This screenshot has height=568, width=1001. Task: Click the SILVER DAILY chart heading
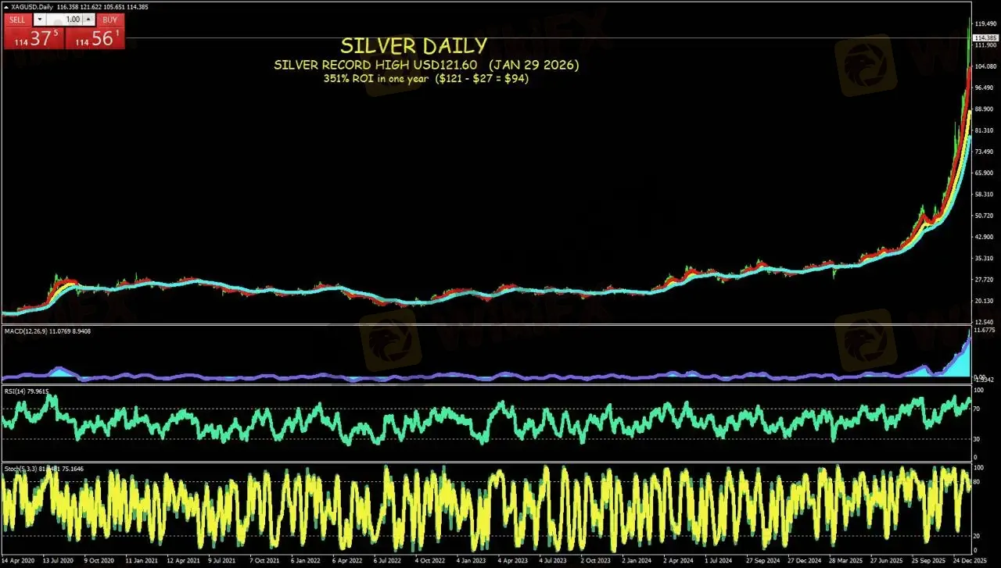pyautogui.click(x=414, y=46)
